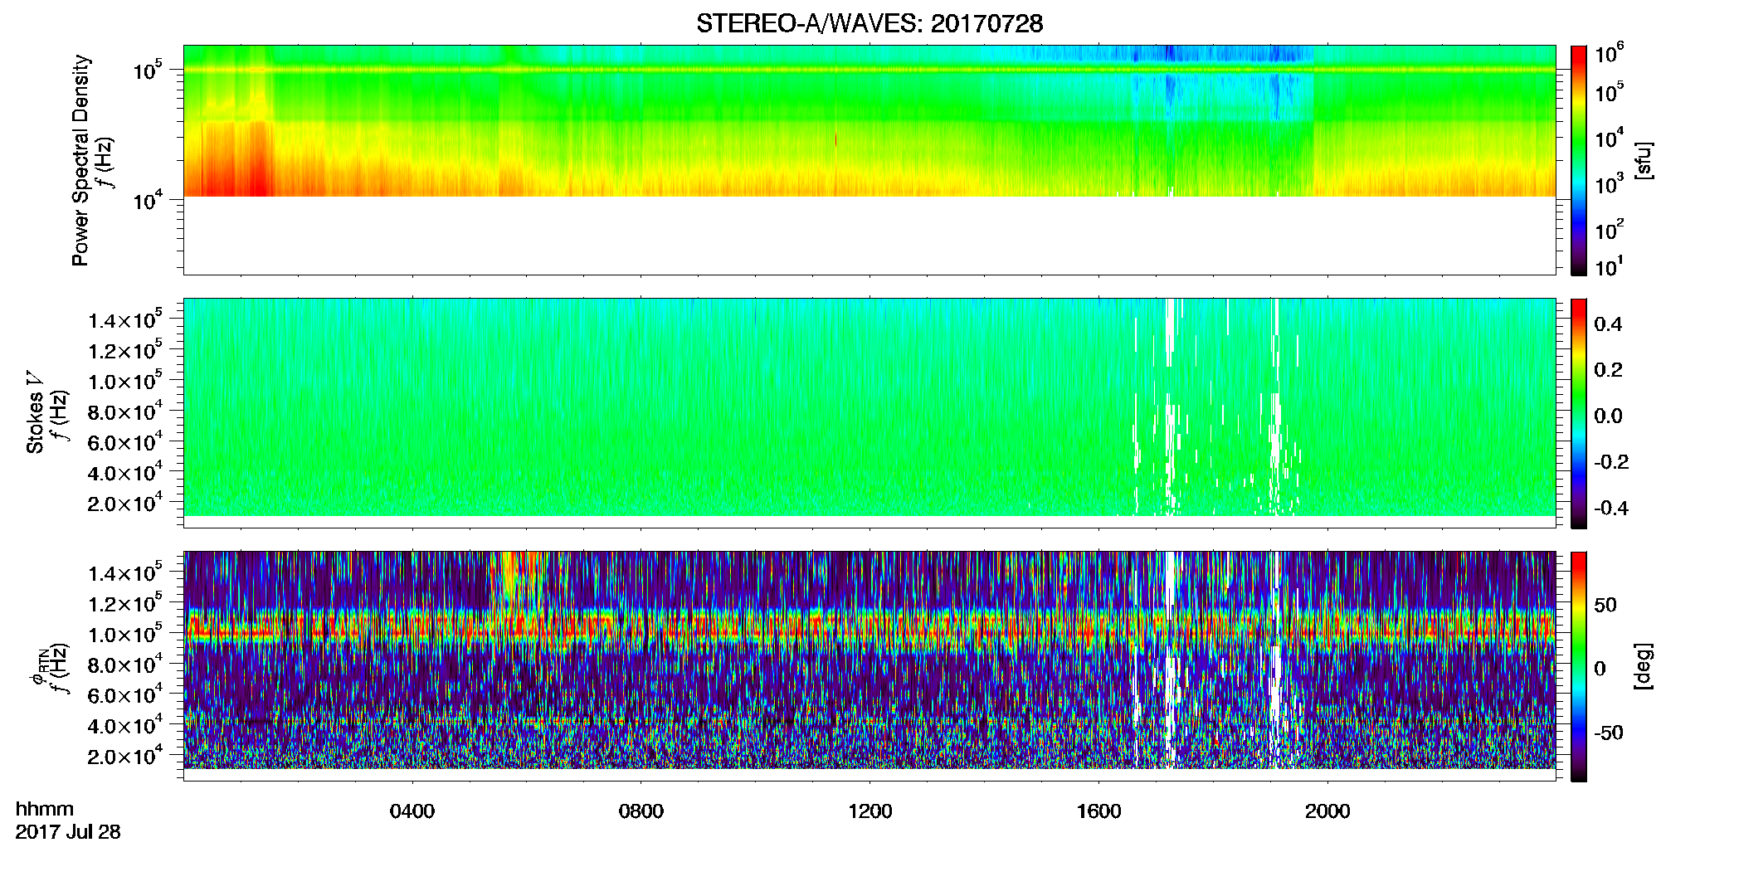1739x896 pixels.
Task: Select the 0400 time tick label
Action: pyautogui.click(x=412, y=811)
